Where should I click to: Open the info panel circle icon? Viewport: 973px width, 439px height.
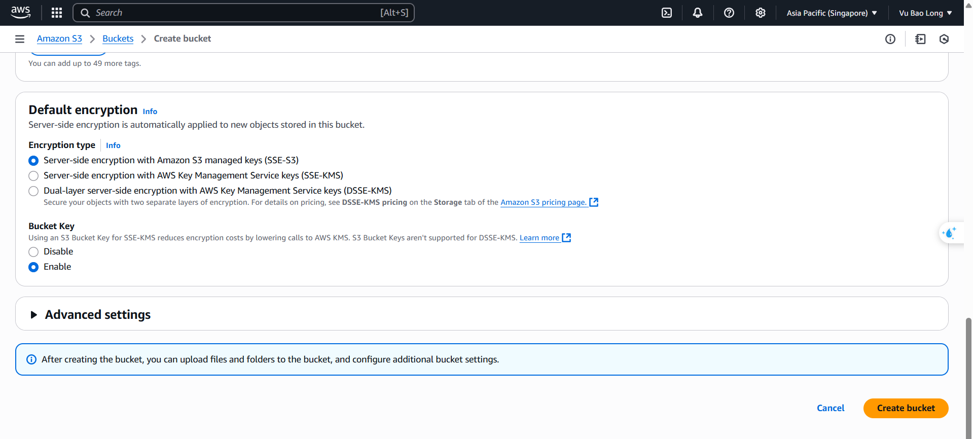click(890, 39)
